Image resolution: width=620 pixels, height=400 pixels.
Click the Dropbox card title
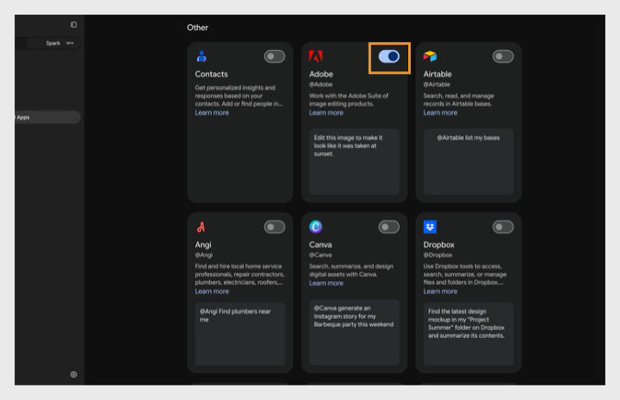pos(439,245)
